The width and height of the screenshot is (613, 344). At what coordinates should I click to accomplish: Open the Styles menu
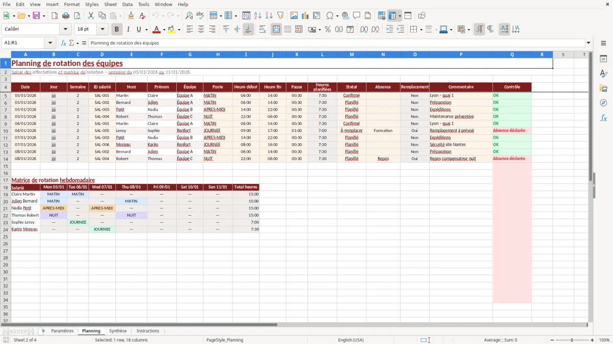pyautogui.click(x=92, y=4)
